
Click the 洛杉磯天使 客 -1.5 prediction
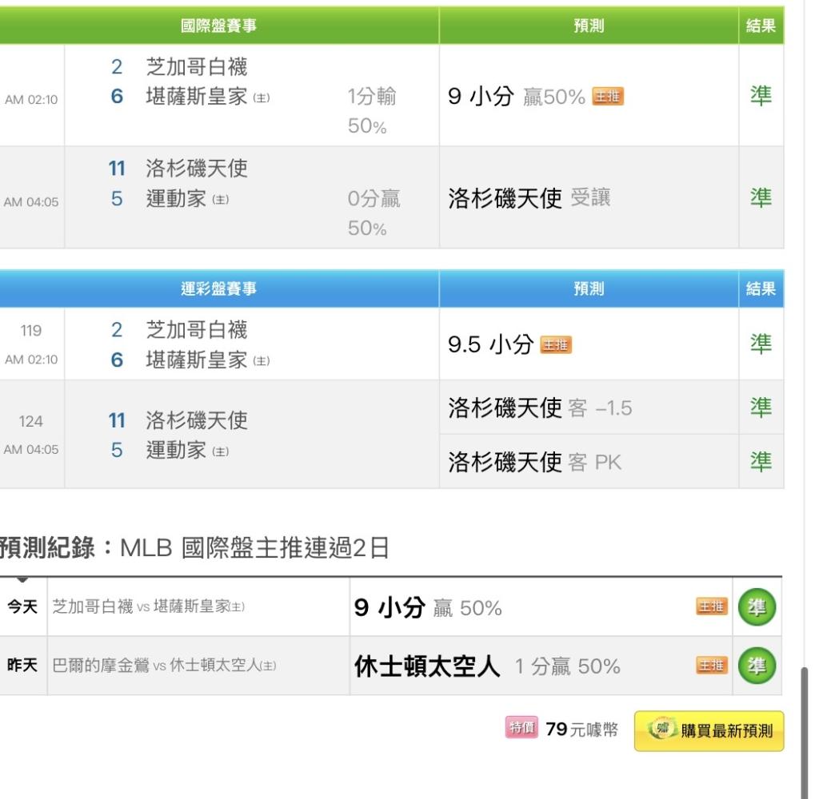pyautogui.click(x=540, y=408)
